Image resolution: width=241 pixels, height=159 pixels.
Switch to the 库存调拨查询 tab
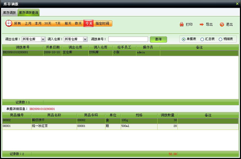tap(28, 13)
